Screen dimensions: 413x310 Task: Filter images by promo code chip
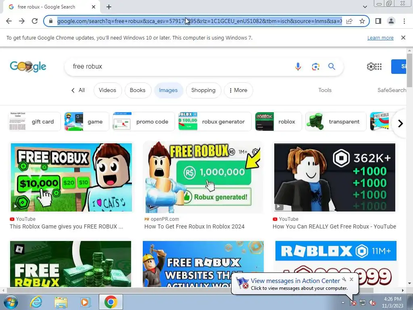point(144,121)
